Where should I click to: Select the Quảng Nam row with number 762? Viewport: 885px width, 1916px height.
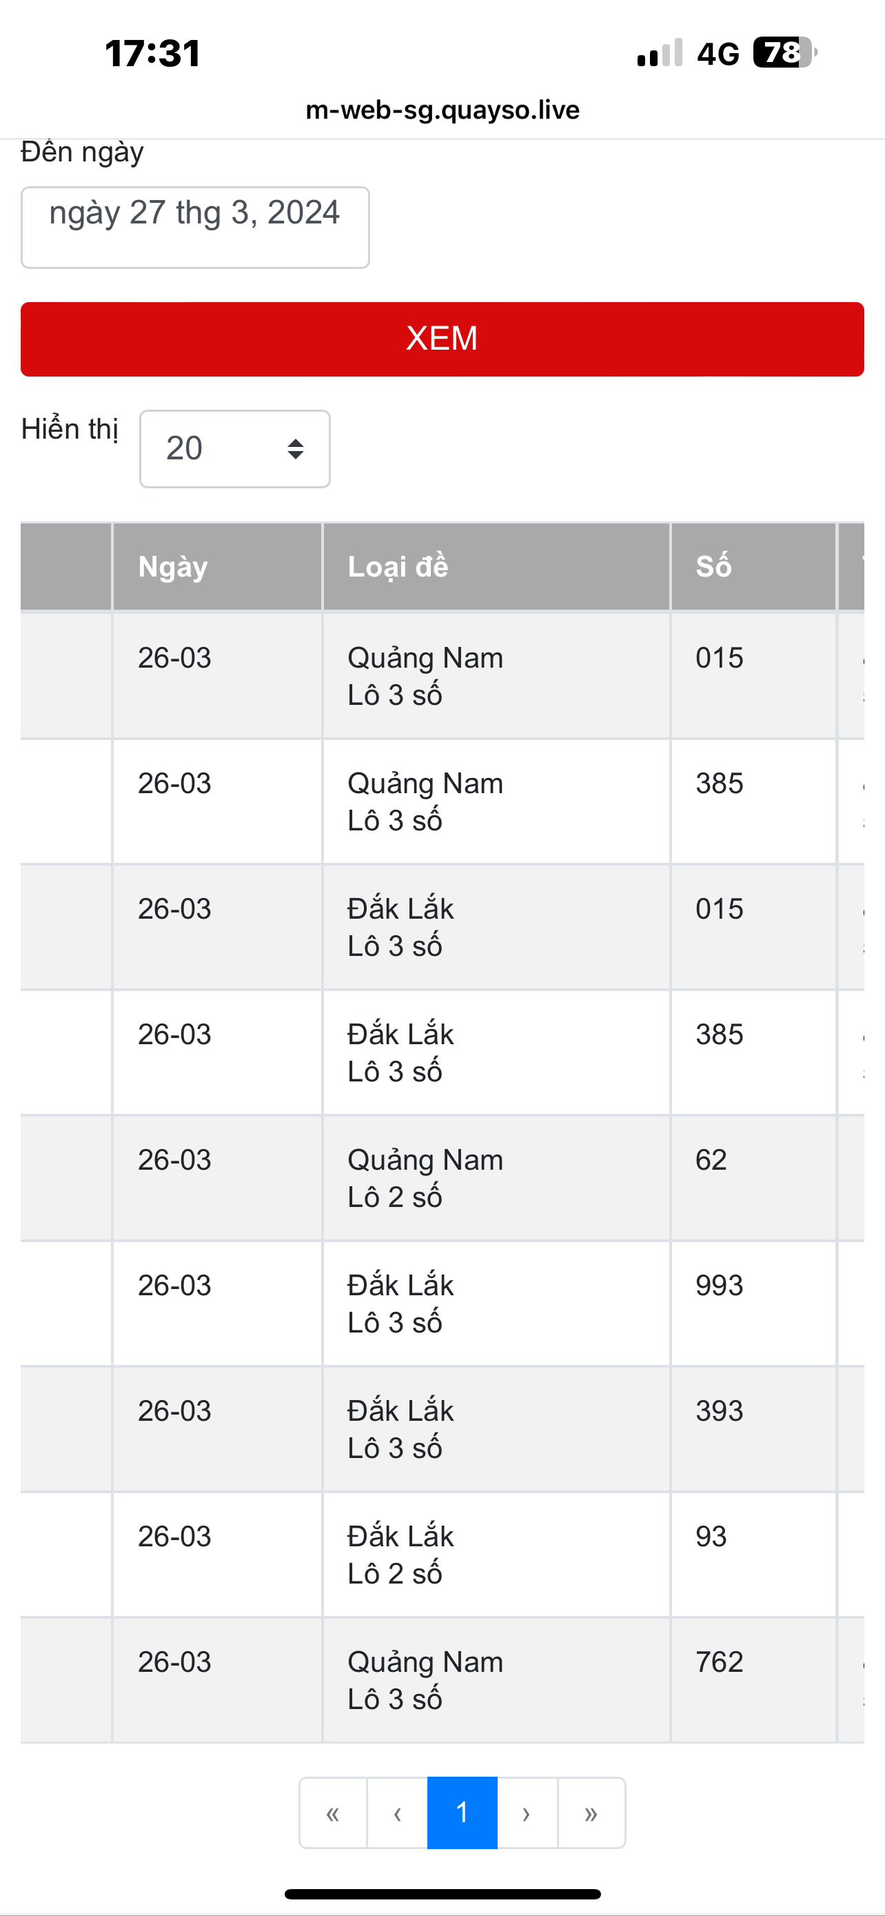click(x=442, y=1679)
